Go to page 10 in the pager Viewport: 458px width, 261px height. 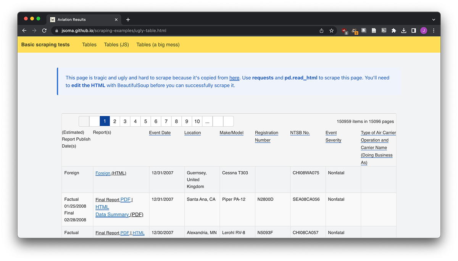pos(197,121)
